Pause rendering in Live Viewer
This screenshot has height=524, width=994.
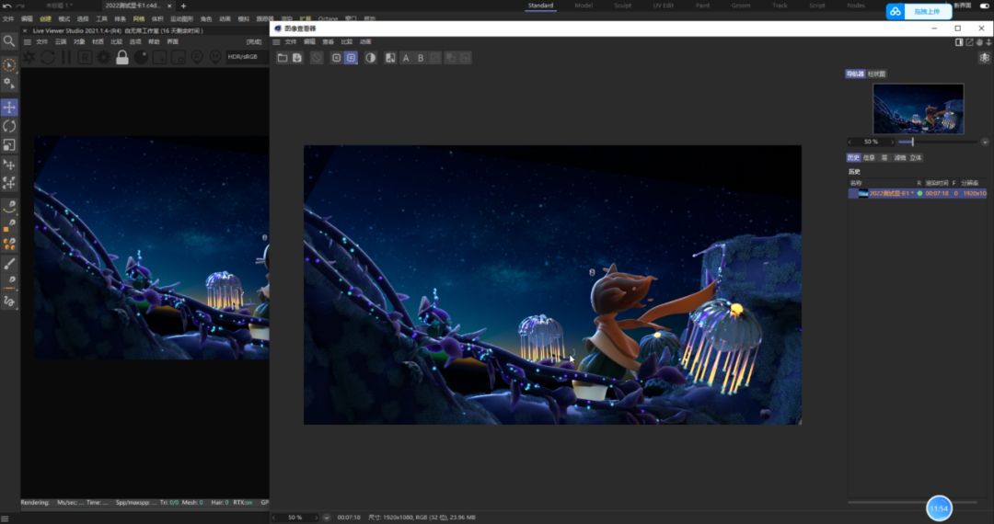(x=66, y=58)
